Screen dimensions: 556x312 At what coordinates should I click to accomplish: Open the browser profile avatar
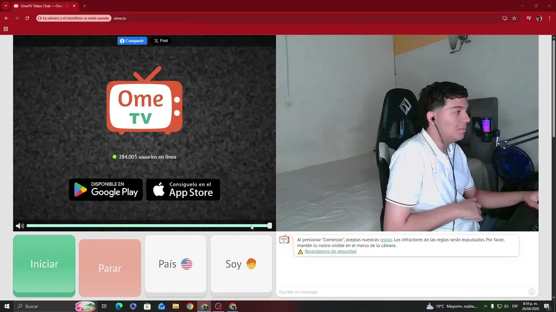point(539,18)
